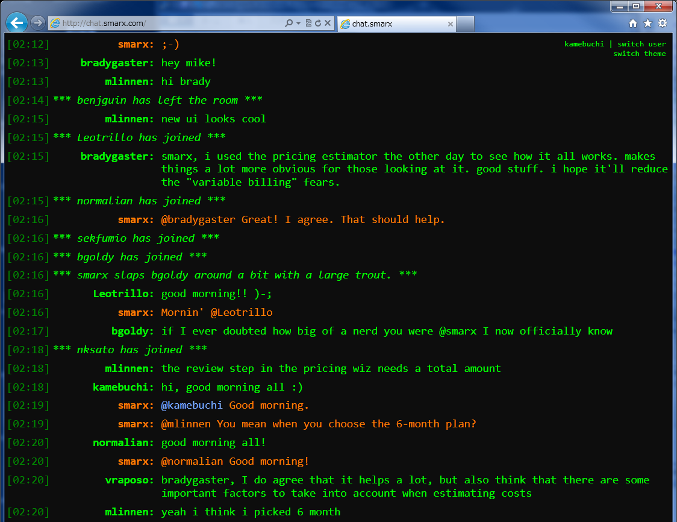
Task: Click "@mlinnen You mean when you choose" message
Action: pos(319,424)
